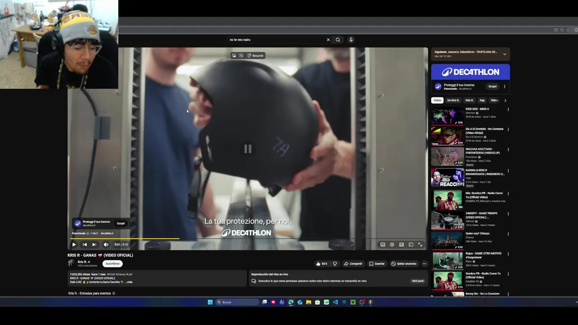The height and width of the screenshot is (325, 578).
Task: Mute the video volume speaker icon
Action: coord(106,245)
